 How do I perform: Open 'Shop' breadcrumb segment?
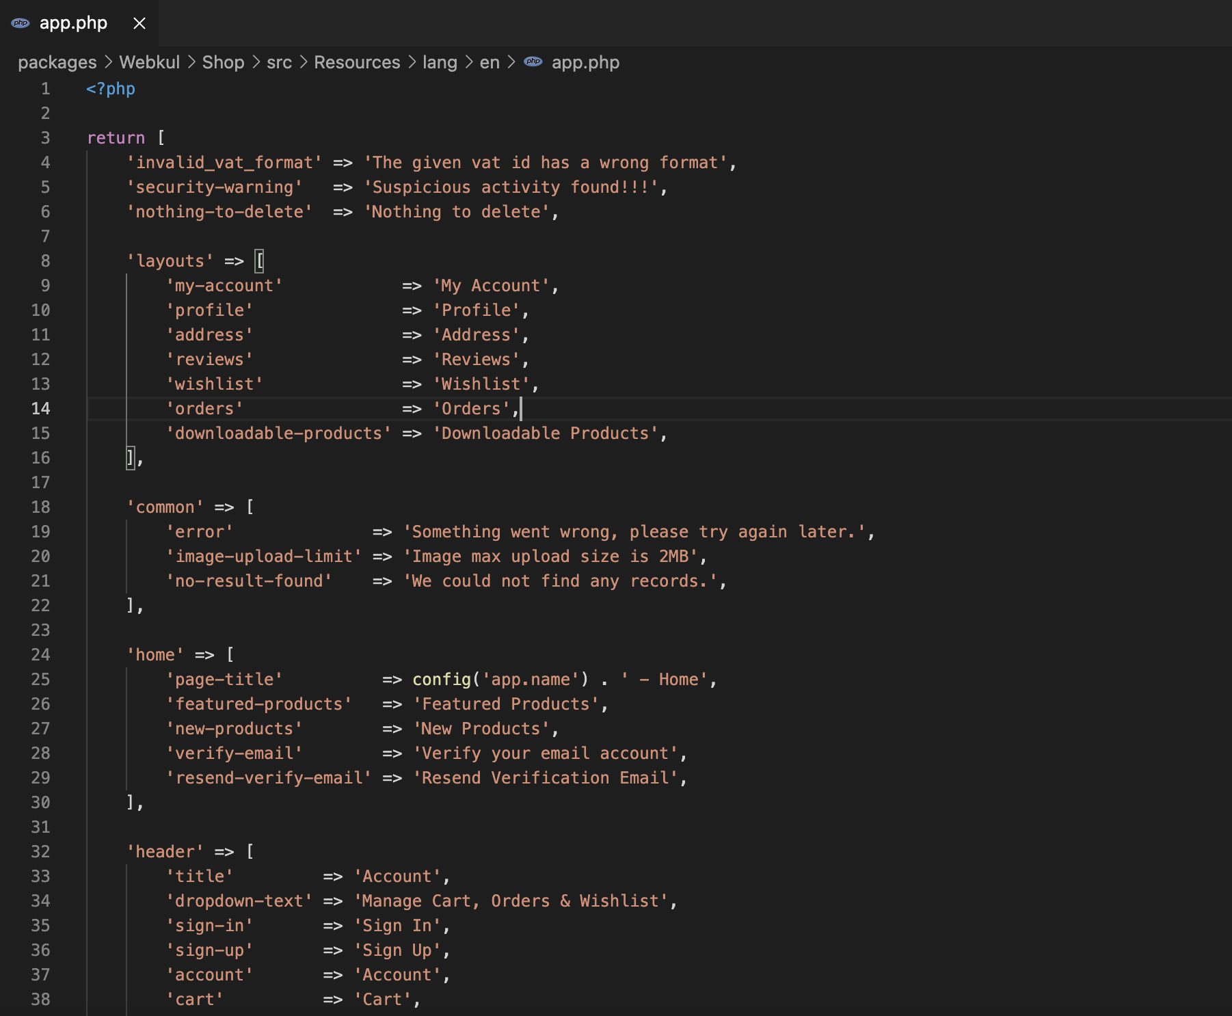pyautogui.click(x=223, y=62)
